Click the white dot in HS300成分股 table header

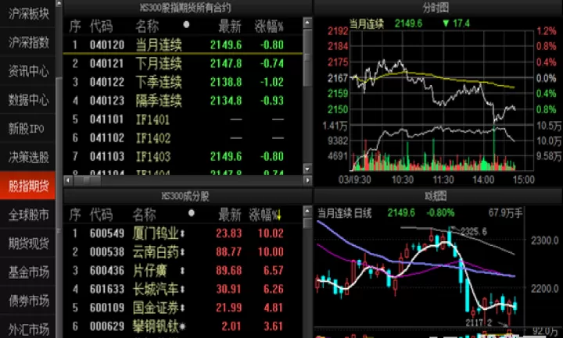coord(192,213)
